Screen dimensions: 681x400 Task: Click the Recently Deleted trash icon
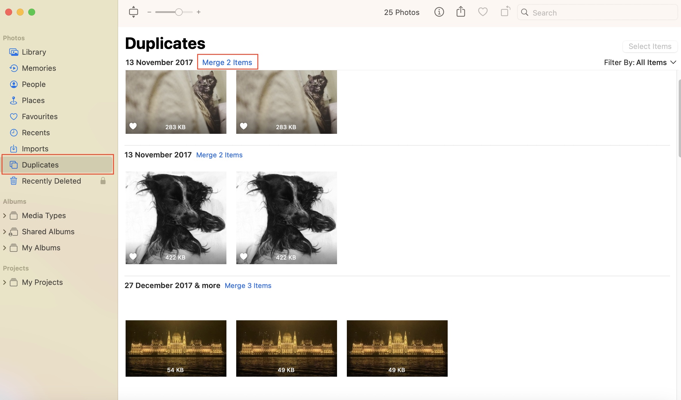click(x=14, y=181)
